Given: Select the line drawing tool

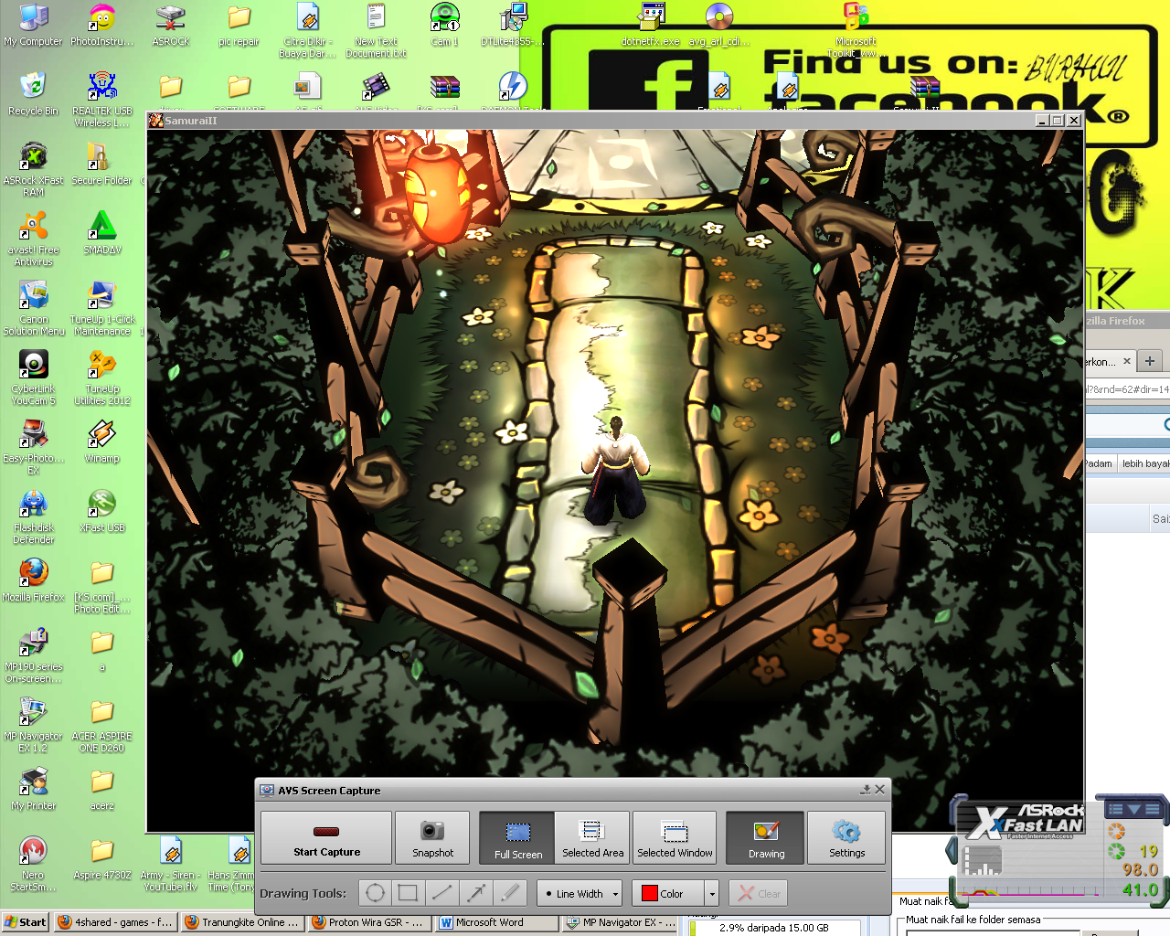Looking at the screenshot, I should point(442,893).
